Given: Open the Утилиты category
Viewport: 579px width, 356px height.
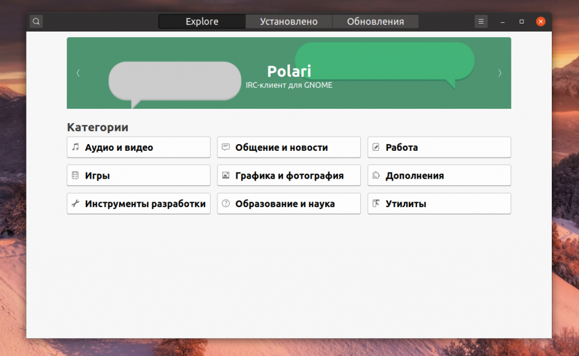Looking at the screenshot, I should pyautogui.click(x=439, y=203).
